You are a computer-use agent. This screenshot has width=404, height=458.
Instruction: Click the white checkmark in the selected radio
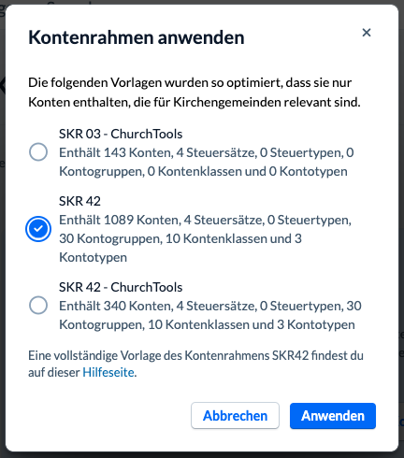[38, 229]
